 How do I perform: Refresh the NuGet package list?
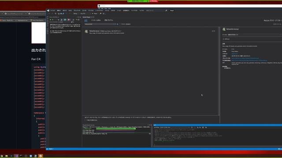(x=118, y=24)
